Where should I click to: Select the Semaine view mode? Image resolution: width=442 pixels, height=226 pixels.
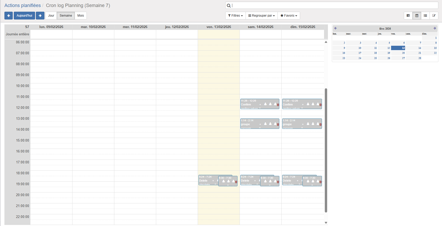tap(66, 16)
